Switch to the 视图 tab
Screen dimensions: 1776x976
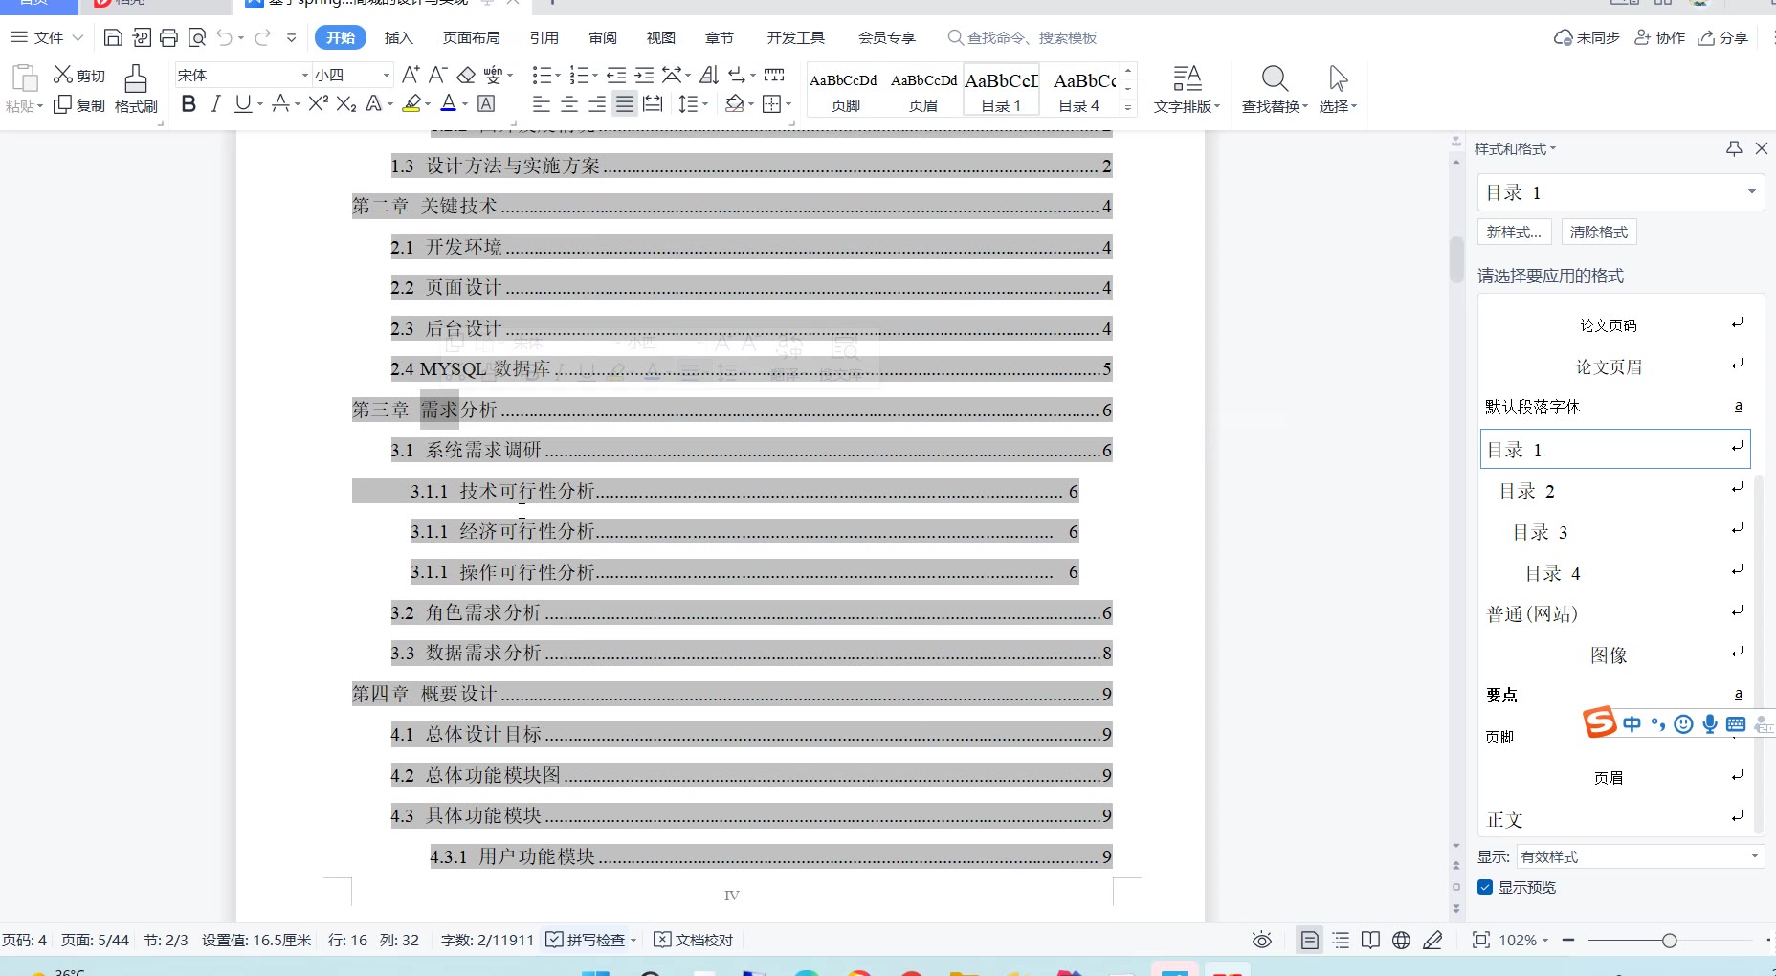[x=661, y=37]
